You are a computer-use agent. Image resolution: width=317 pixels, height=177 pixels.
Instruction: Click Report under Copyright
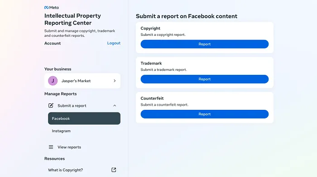click(205, 44)
